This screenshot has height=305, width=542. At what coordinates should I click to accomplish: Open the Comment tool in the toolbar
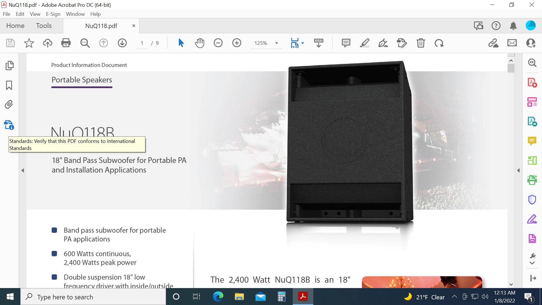(346, 43)
